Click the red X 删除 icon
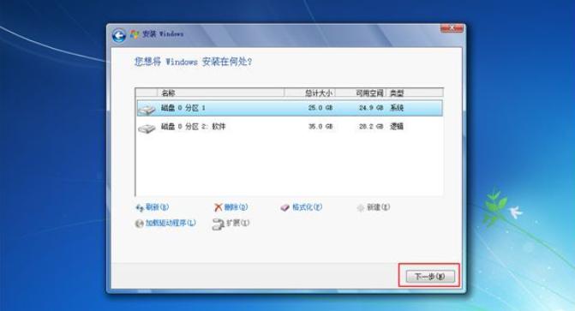The image size is (575, 311). coord(219,207)
